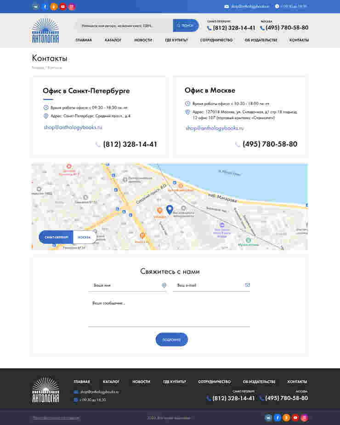The image size is (340, 425).
Task: Click the blue Поиск search button
Action: (x=186, y=25)
